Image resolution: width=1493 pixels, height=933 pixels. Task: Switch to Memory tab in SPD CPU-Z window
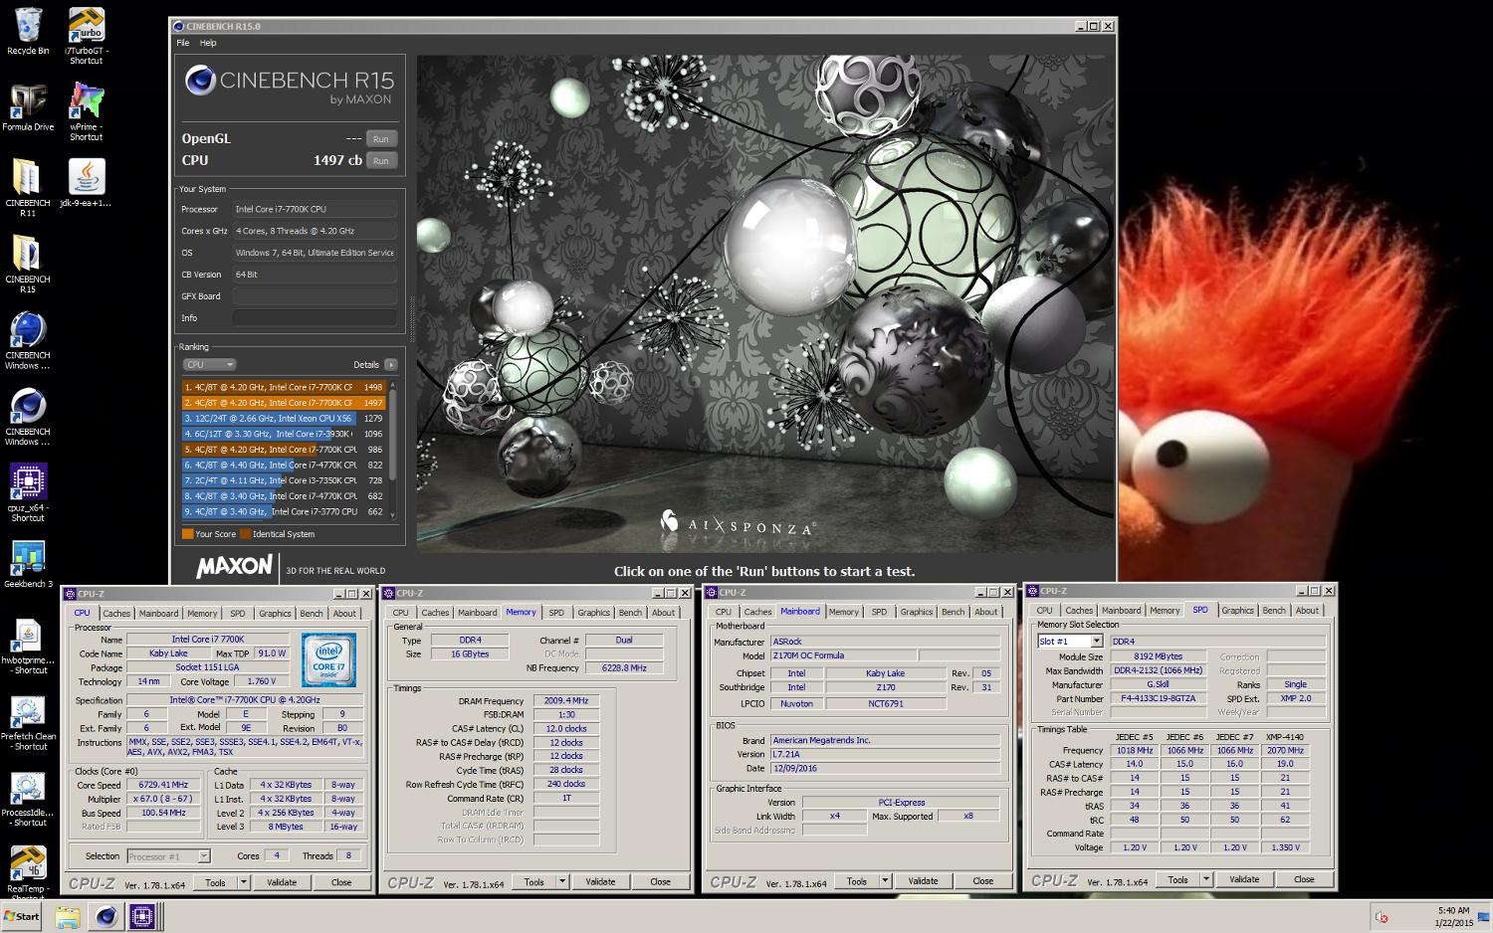click(1165, 611)
